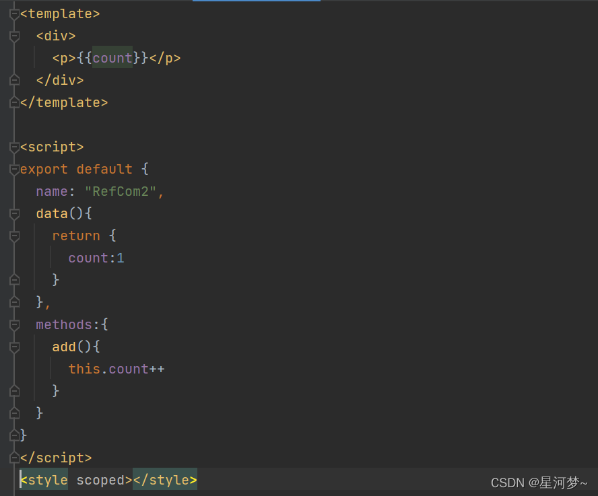Image resolution: width=598 pixels, height=496 pixels.
Task: Collapse the opening <div> fold marker
Action: click(14, 36)
